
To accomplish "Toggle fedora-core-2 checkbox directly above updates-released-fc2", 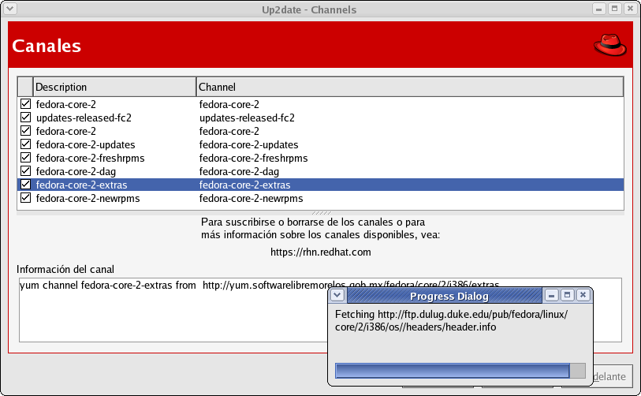I will pos(25,104).
